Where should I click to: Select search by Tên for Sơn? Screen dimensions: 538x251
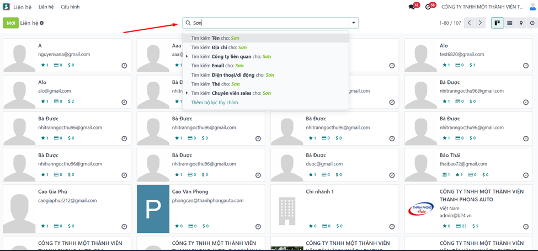click(215, 38)
